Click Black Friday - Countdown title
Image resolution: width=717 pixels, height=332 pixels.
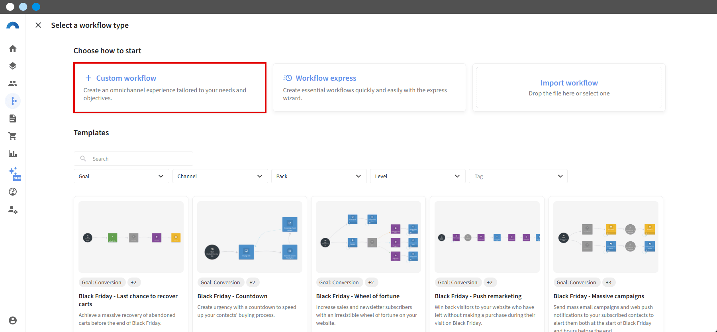(x=232, y=296)
